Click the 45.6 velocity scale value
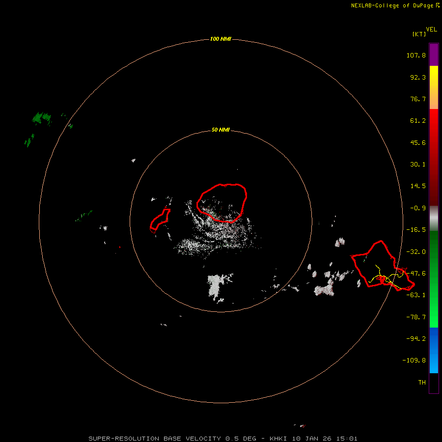 click(418, 142)
